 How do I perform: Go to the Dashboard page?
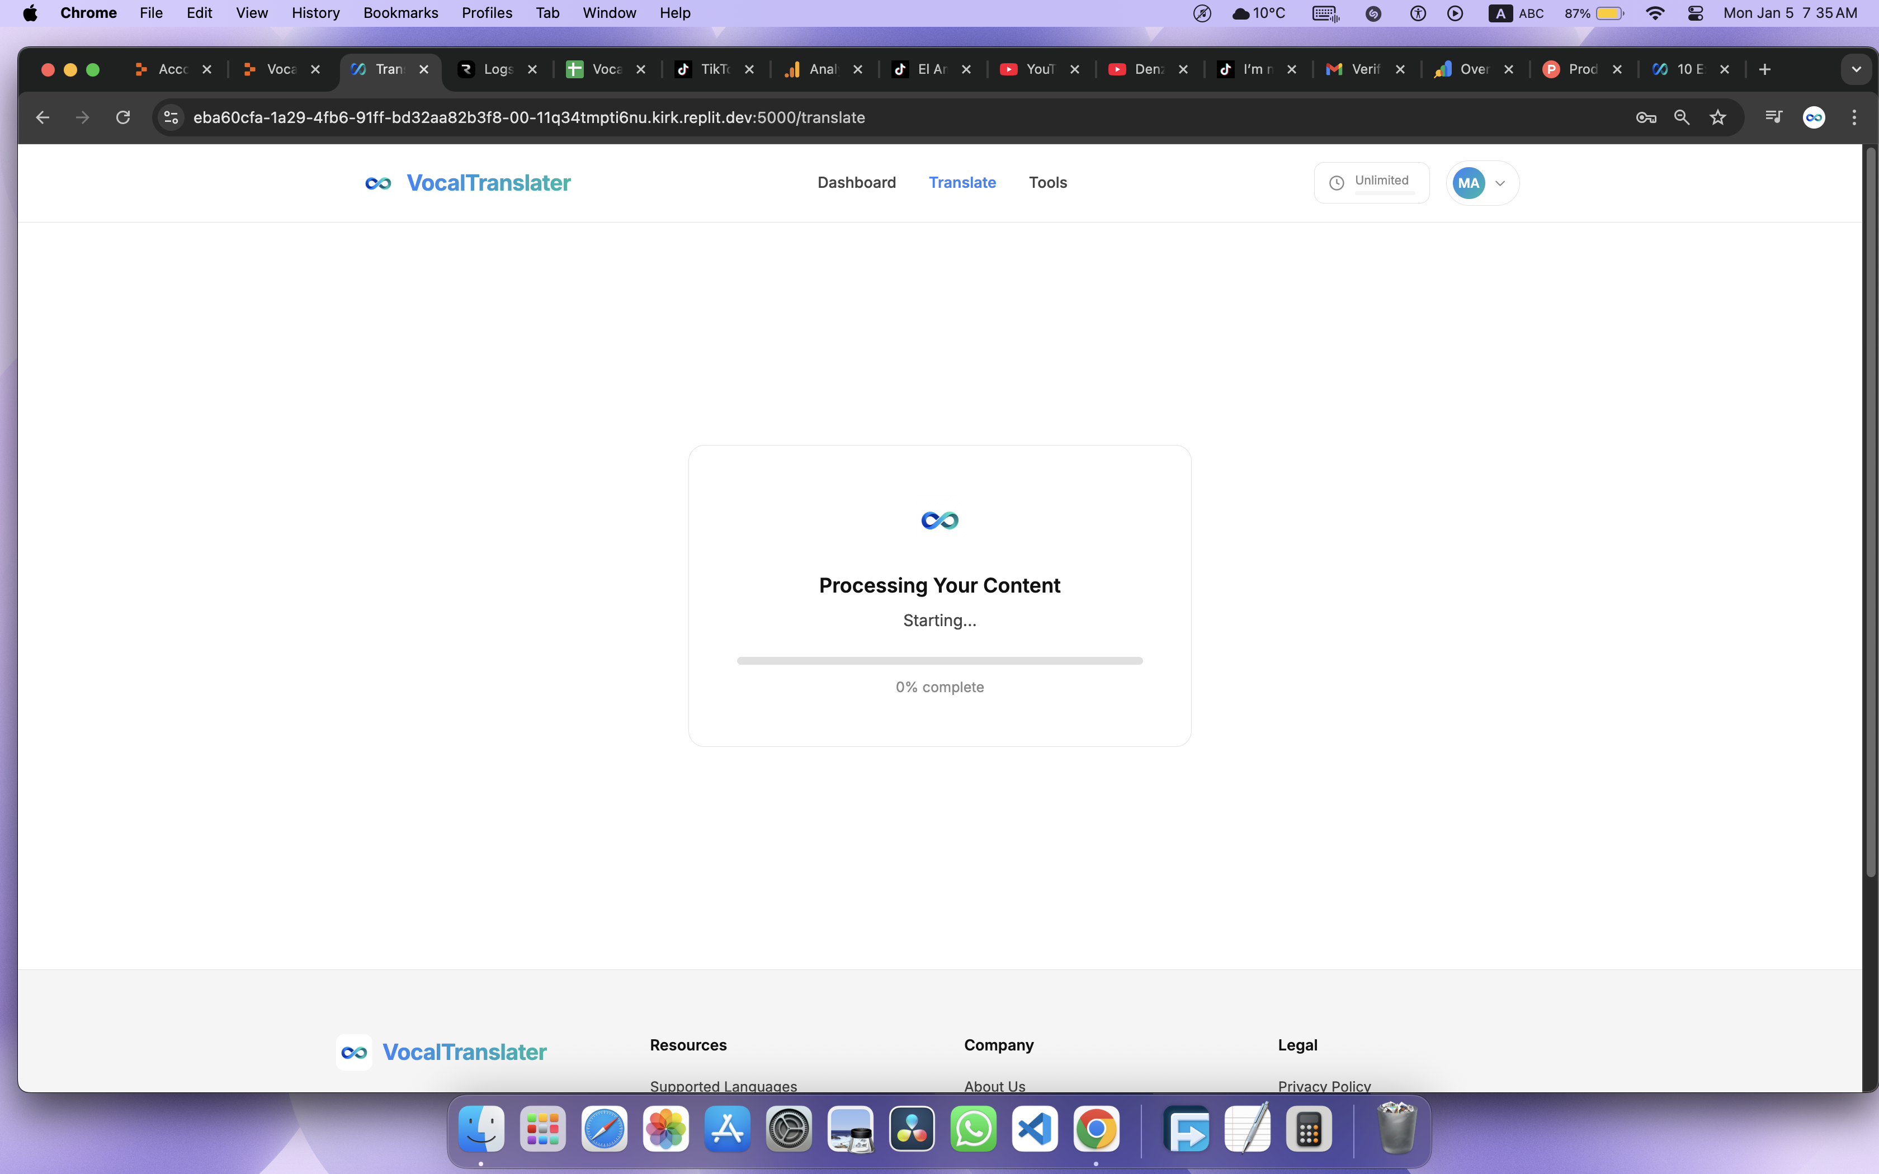(856, 182)
